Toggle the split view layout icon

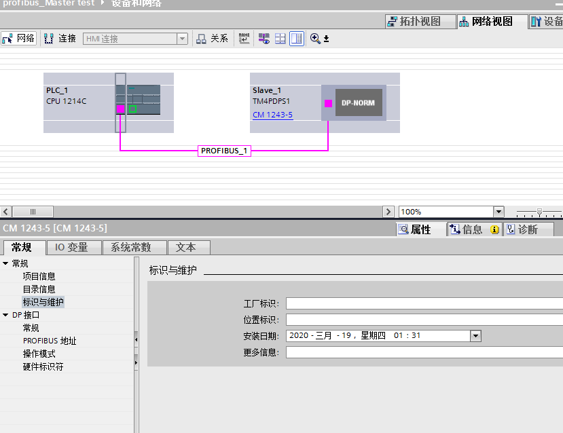tap(297, 39)
